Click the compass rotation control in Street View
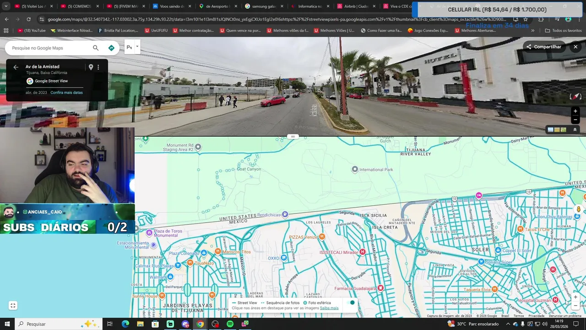 (575, 96)
